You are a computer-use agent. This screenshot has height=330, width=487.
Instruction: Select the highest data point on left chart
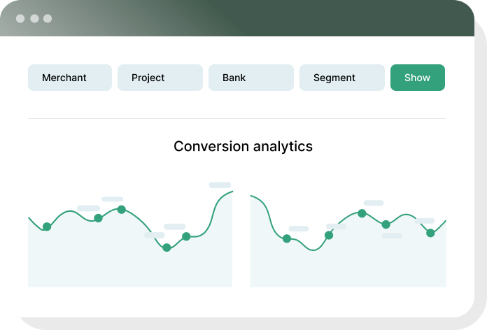pyautogui.click(x=121, y=209)
